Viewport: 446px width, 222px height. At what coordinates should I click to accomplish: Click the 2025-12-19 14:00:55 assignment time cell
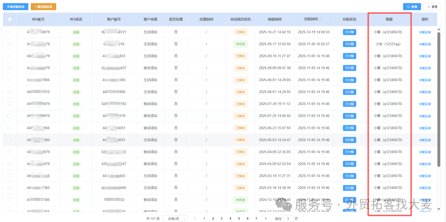tap(314, 32)
